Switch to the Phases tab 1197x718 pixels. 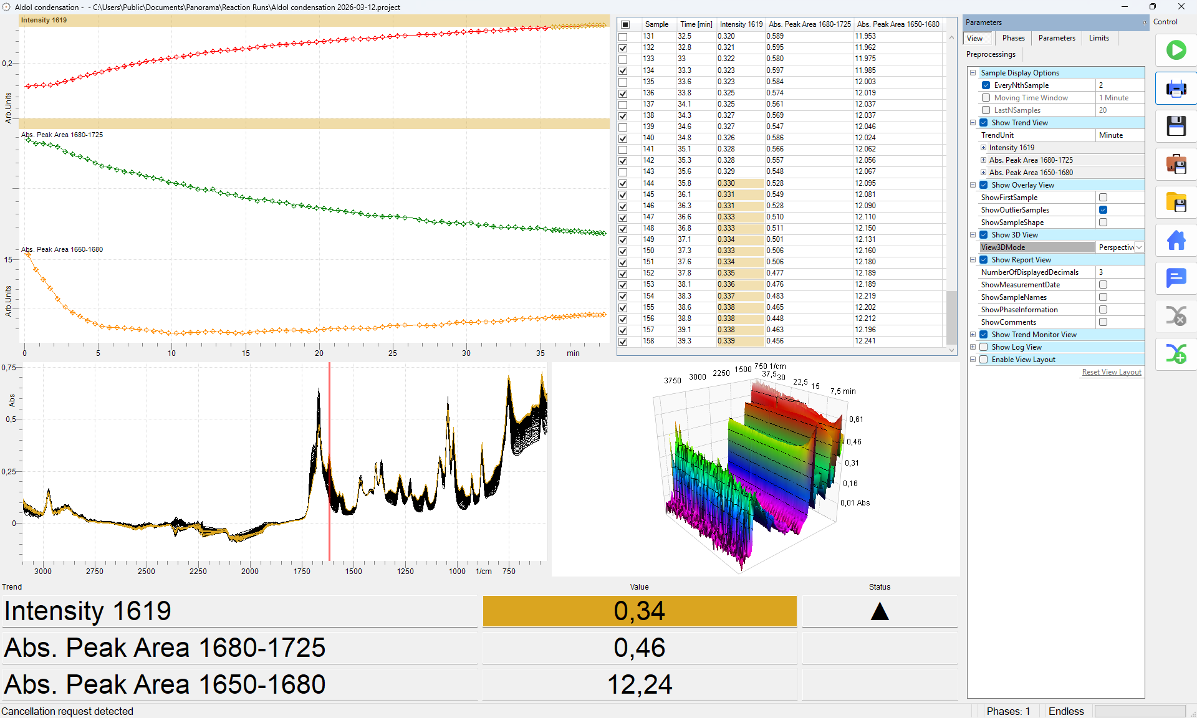1013,38
